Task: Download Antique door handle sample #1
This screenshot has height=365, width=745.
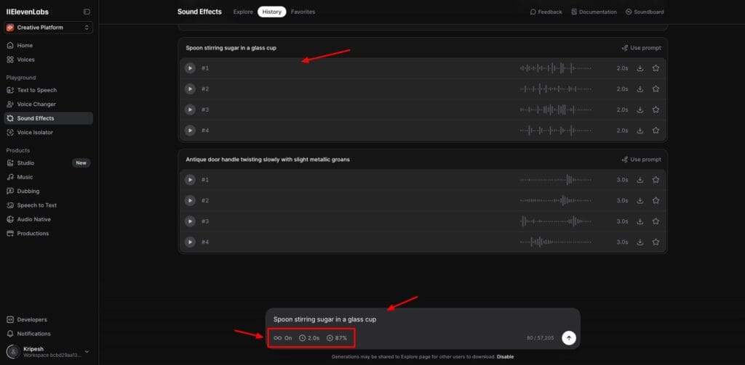Action: point(640,180)
